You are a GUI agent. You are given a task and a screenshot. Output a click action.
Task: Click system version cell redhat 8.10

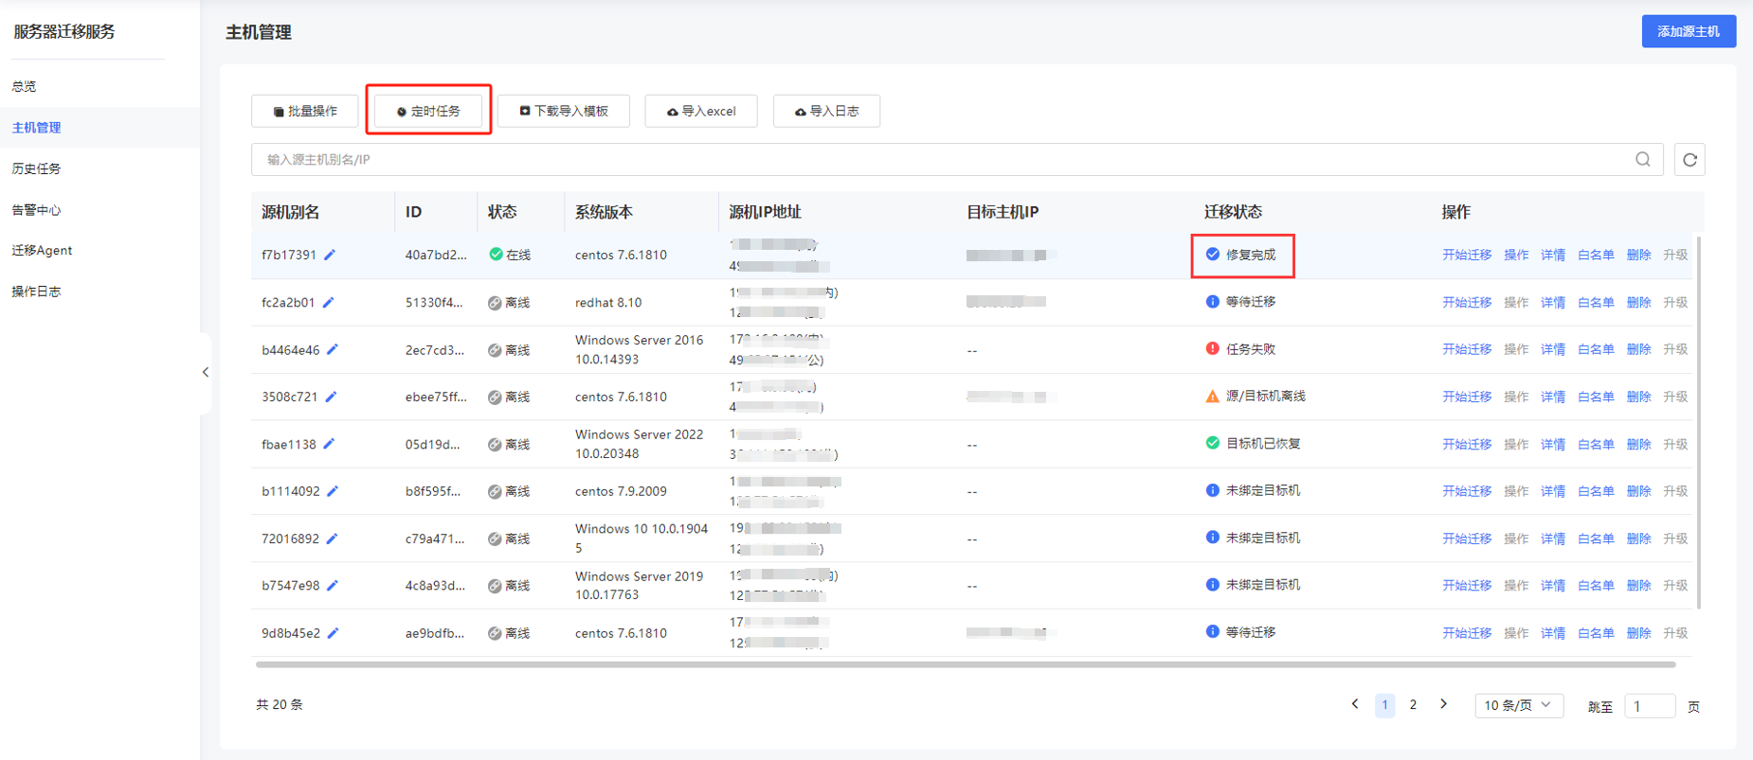tap(608, 302)
